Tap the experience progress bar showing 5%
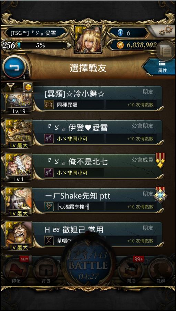Image resolution: width=176 pixels, height=311 pixels. coord(43,45)
